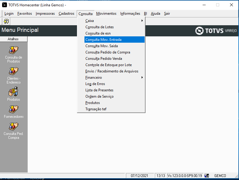Choose Consulta Mov. Saida

pyautogui.click(x=114, y=46)
